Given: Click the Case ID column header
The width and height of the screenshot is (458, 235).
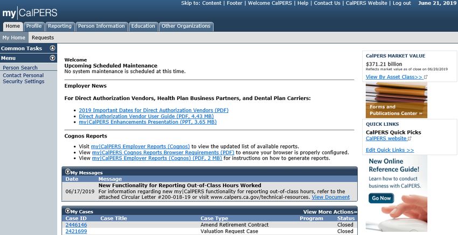Looking at the screenshot, I should click(x=76, y=218).
